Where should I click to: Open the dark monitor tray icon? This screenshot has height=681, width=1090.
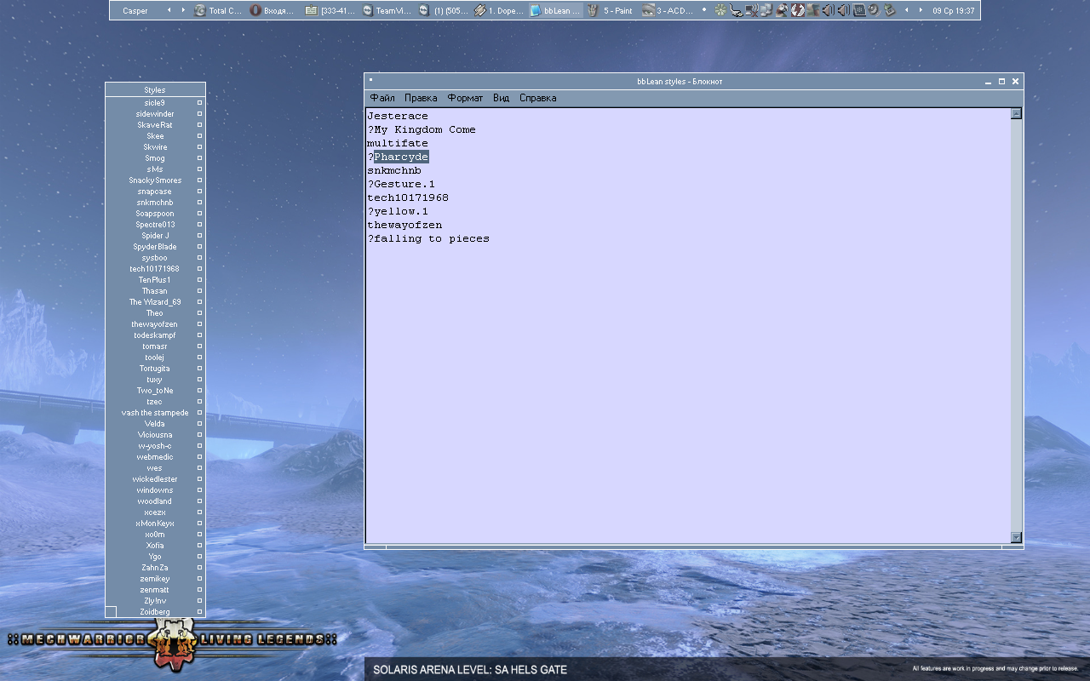tap(859, 10)
